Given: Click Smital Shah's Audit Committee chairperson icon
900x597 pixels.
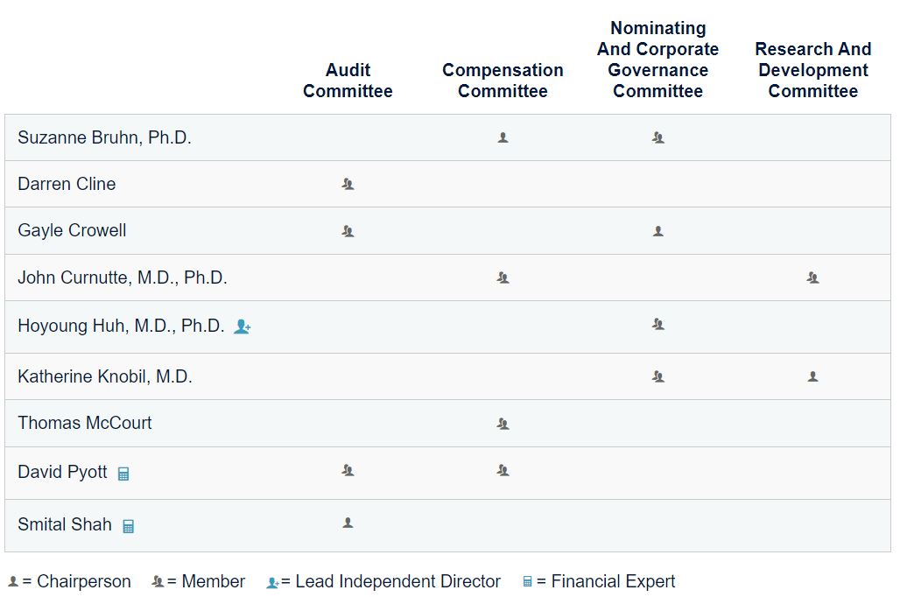Looking at the screenshot, I should pos(348,523).
